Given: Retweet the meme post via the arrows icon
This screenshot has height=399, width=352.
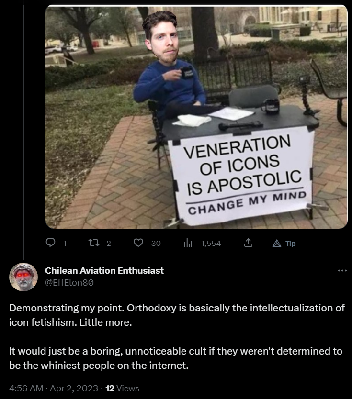Looking at the screenshot, I should (x=94, y=243).
